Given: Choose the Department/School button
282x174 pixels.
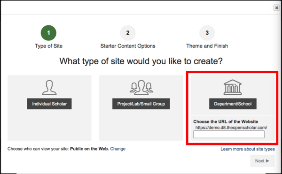Looking at the screenshot, I should (233, 104).
